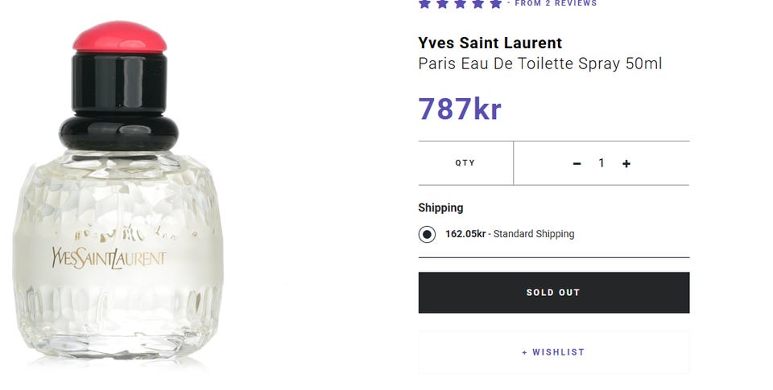
Task: Add the perfume via + Wishlist button
Action: coord(553,352)
